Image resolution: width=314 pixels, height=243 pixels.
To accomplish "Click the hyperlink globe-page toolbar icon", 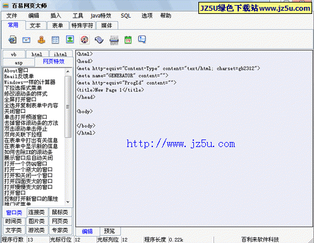I will [13, 40].
